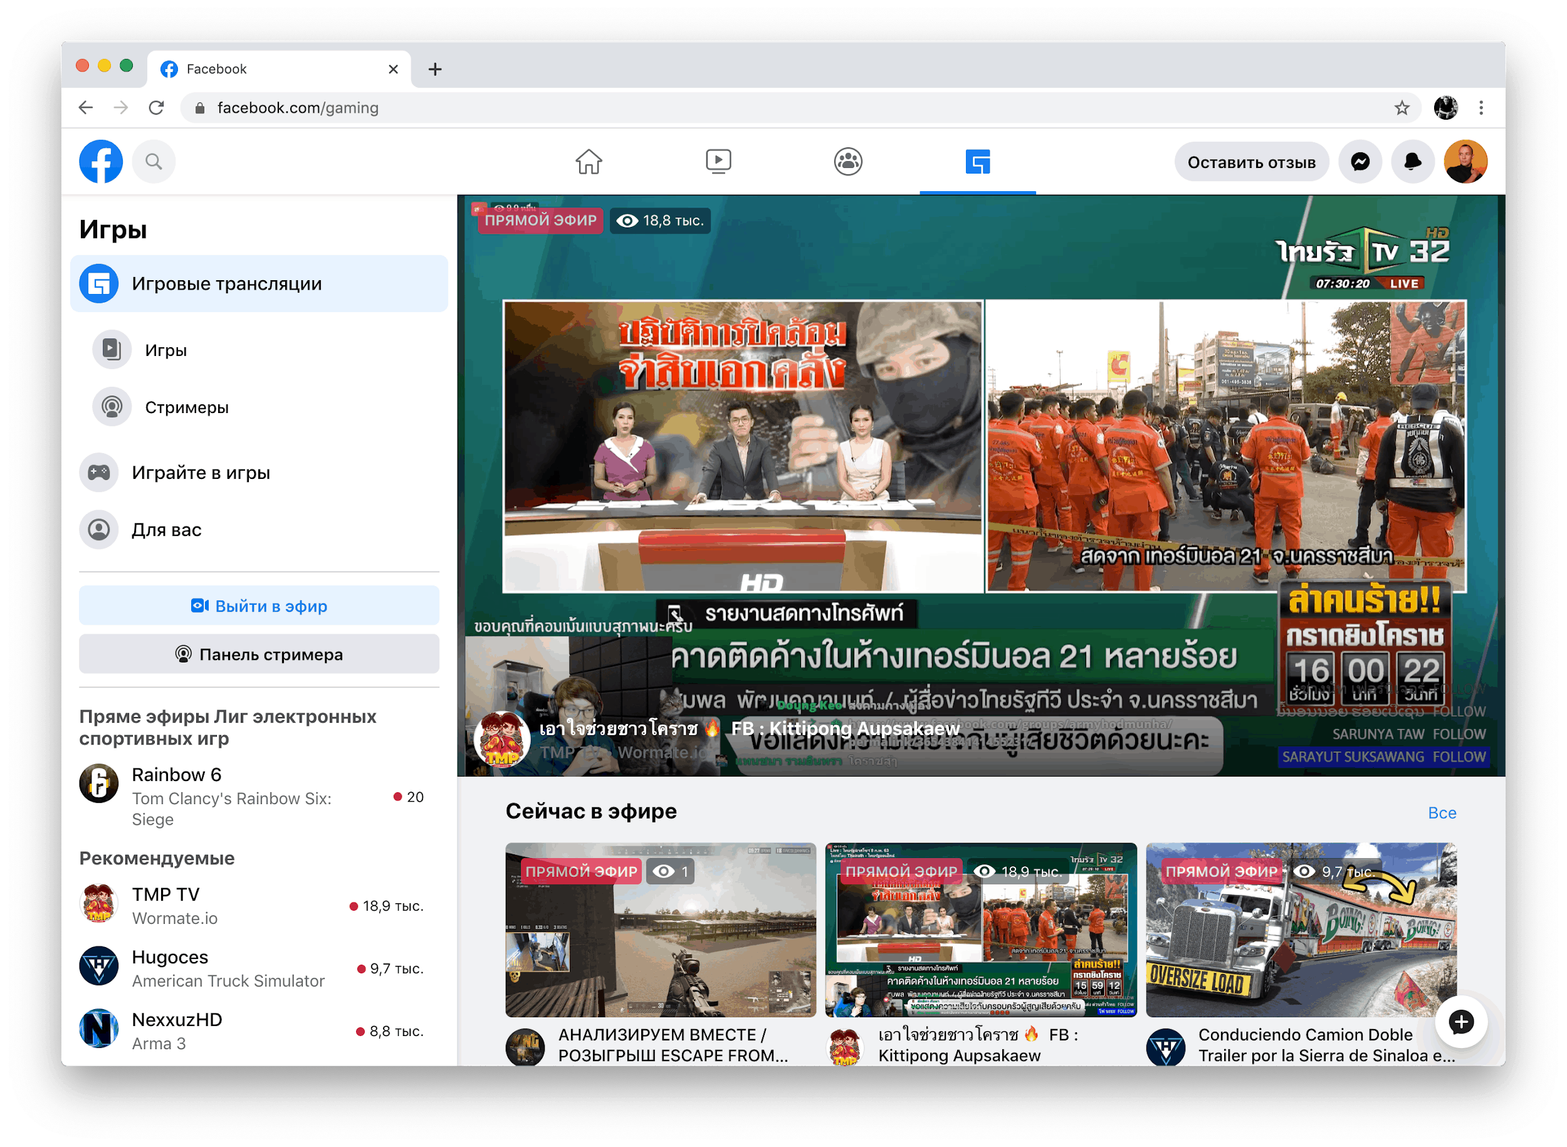Click the Rainbow 6 avatar icon
Screen dimensions: 1567x1147
point(98,784)
